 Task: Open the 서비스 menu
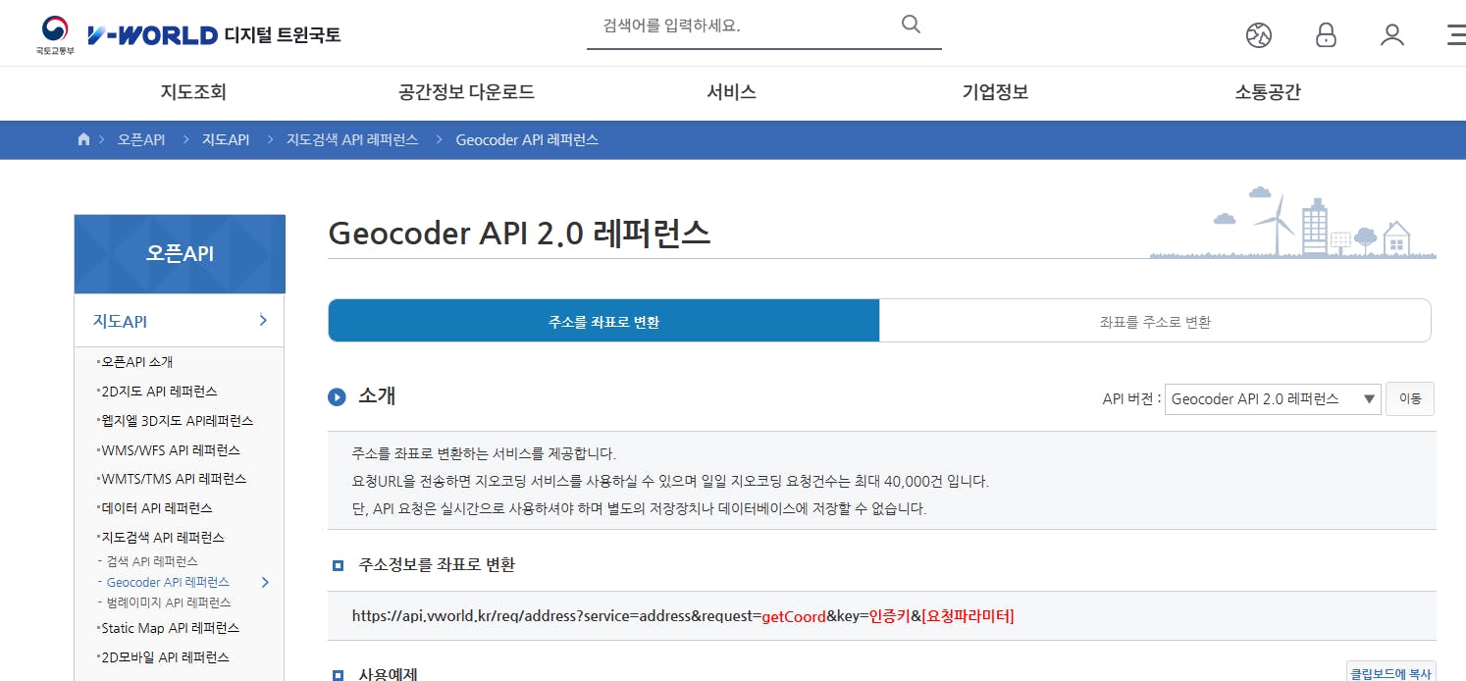tap(731, 93)
